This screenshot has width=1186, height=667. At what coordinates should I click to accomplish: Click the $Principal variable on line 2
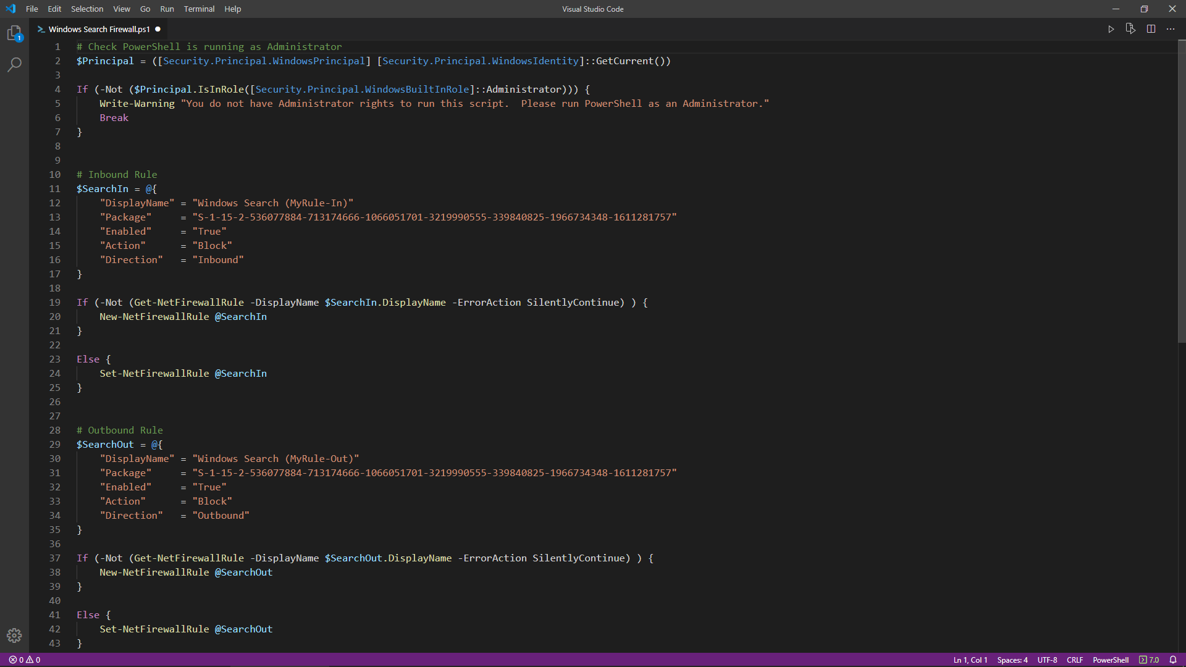[105, 61]
